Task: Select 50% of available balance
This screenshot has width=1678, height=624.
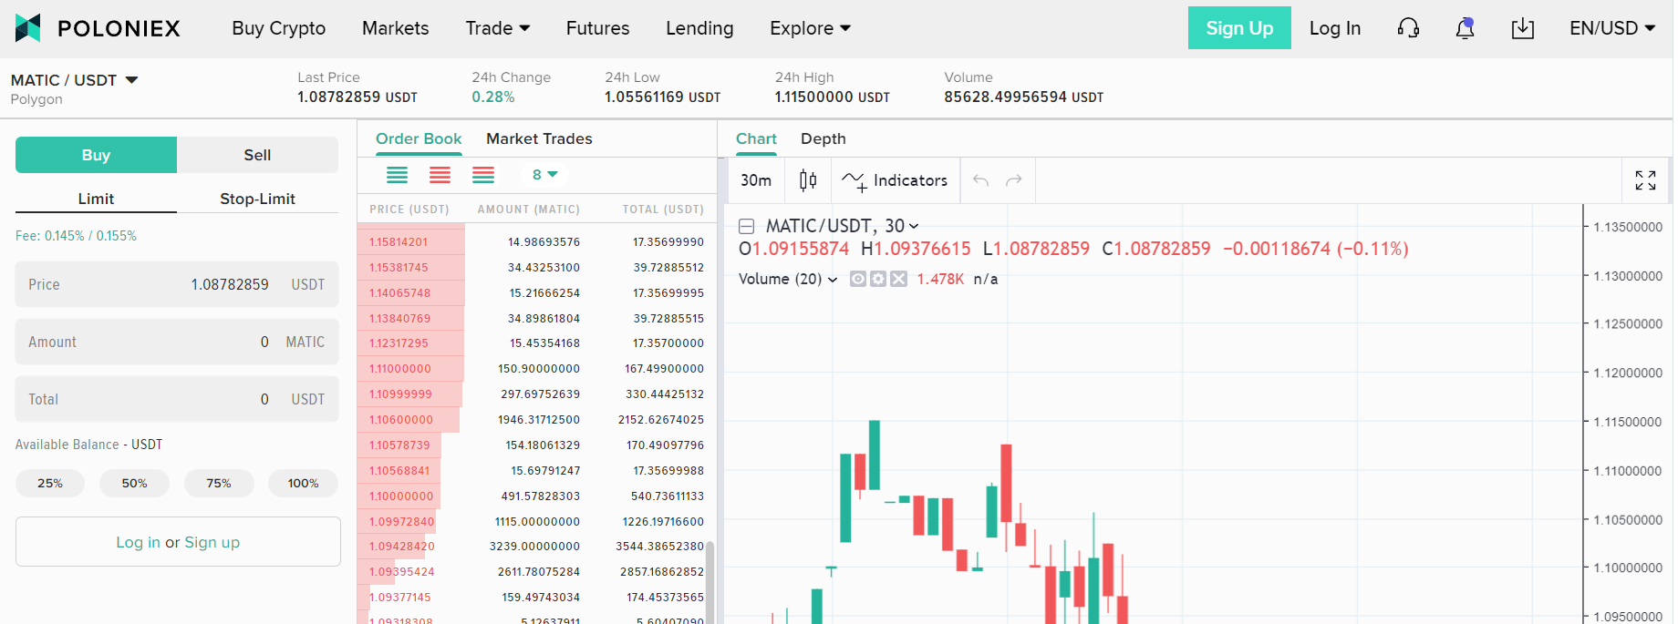Action: 134,483
